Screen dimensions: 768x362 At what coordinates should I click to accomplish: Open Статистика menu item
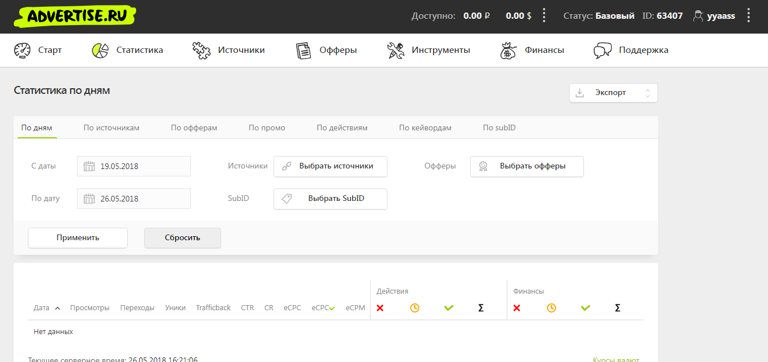[x=128, y=50]
